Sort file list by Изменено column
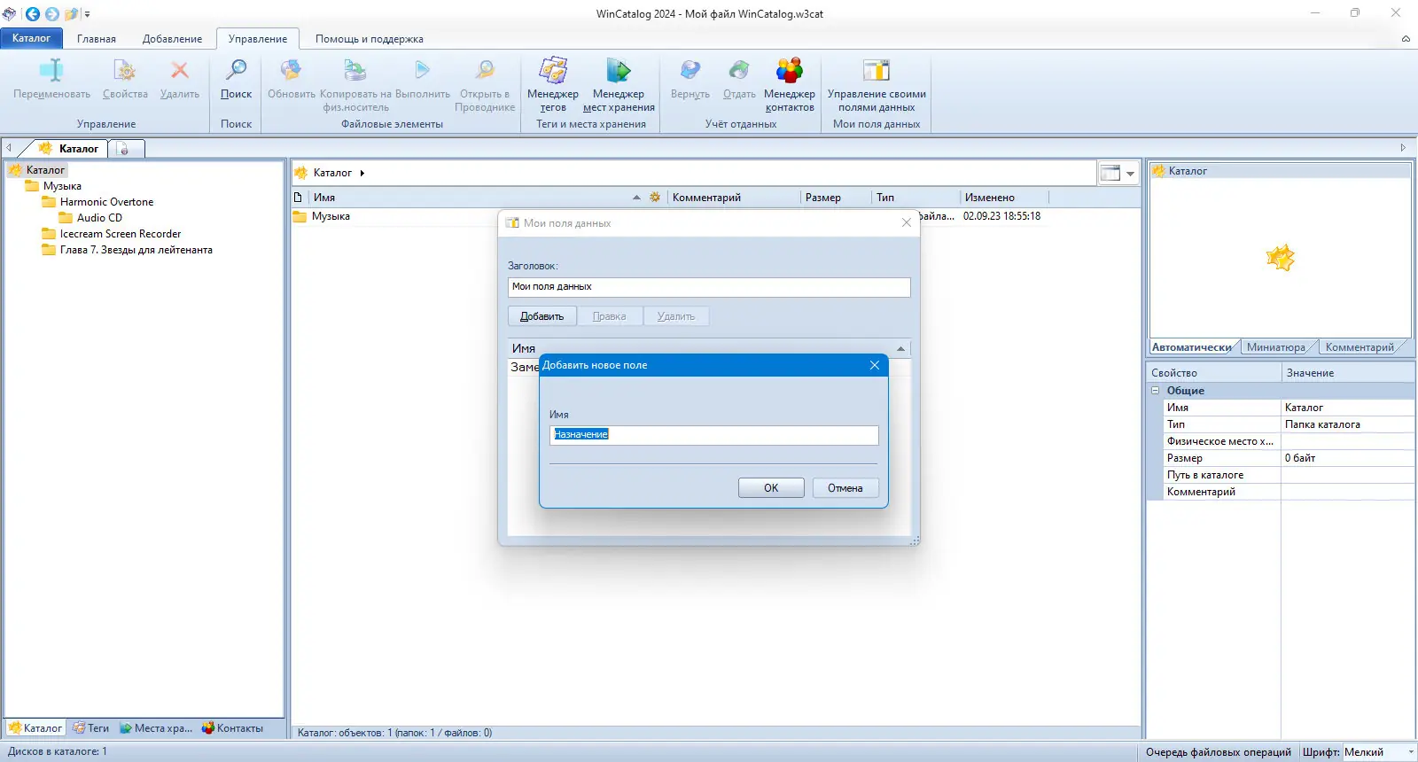Image resolution: width=1418 pixels, height=762 pixels. 1004,198
